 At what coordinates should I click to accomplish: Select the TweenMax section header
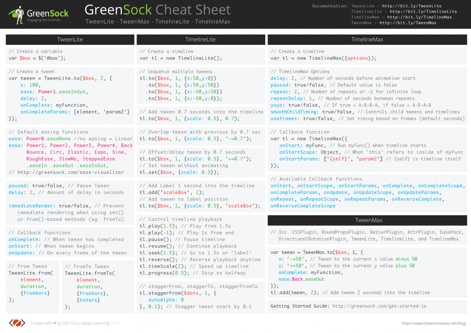click(368, 220)
